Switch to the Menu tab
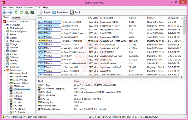Viewport: 188px width, 120px height. coord(6,17)
